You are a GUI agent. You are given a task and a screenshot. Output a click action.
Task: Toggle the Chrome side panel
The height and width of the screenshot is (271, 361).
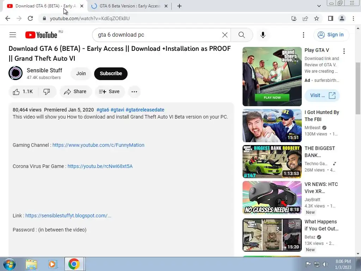[331, 18]
